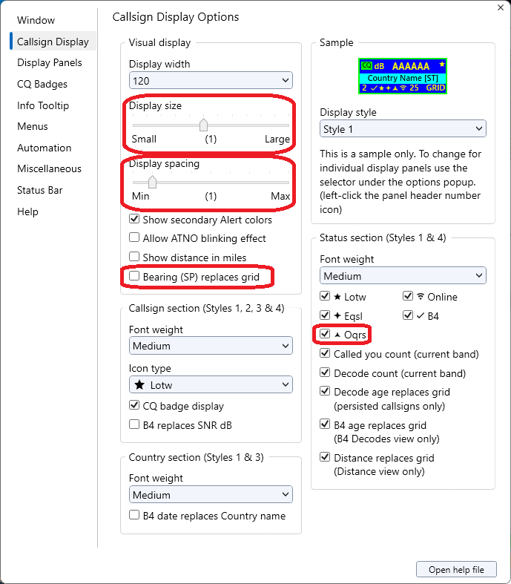511x584 pixels.
Task: Click the Display width dropdown arrow
Action: tap(286, 80)
